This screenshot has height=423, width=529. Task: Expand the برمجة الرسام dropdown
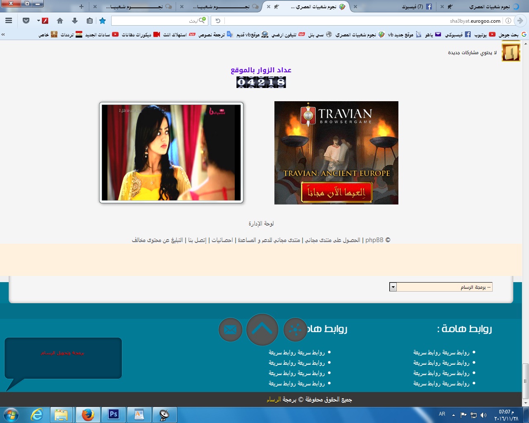pyautogui.click(x=393, y=287)
